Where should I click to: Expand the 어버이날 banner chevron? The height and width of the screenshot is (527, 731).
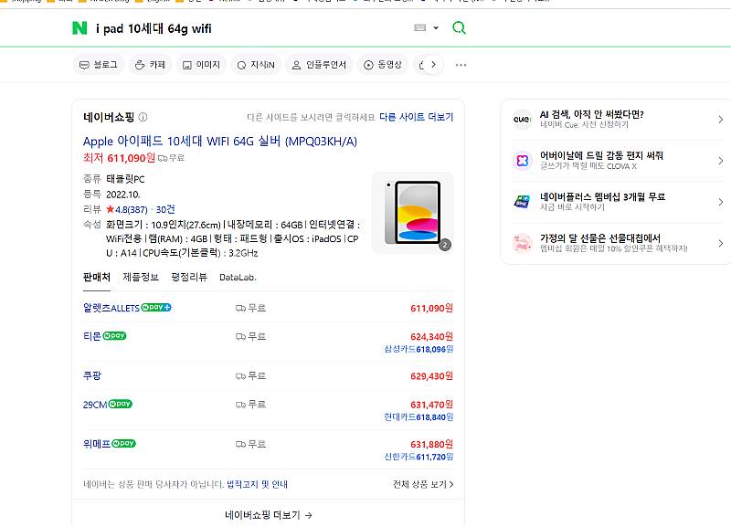(x=721, y=161)
